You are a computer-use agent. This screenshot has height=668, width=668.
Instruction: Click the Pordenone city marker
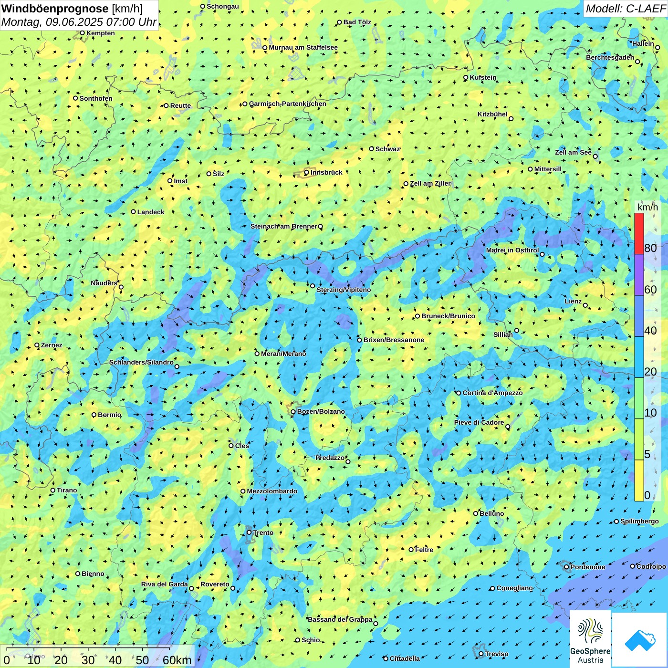click(567, 567)
